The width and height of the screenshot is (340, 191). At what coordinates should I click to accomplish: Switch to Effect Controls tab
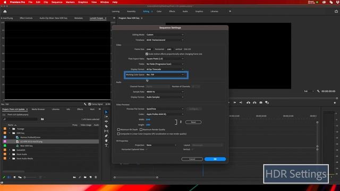[26, 18]
